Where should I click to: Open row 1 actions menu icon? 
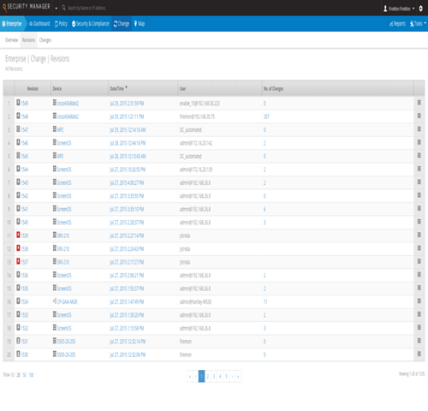click(x=419, y=103)
